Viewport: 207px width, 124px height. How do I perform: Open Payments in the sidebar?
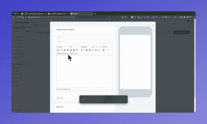(18, 58)
